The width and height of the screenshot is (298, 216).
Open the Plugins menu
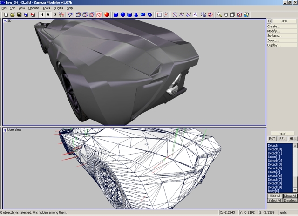tap(58, 8)
